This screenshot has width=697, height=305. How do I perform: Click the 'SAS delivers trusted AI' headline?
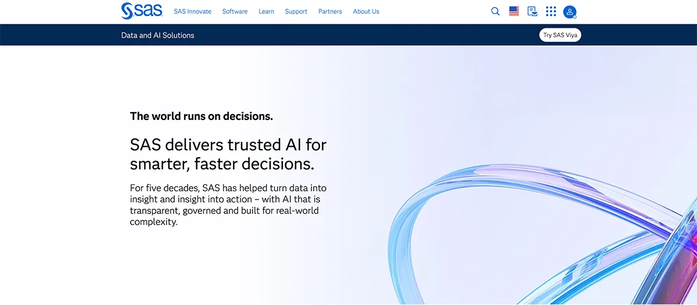228,154
